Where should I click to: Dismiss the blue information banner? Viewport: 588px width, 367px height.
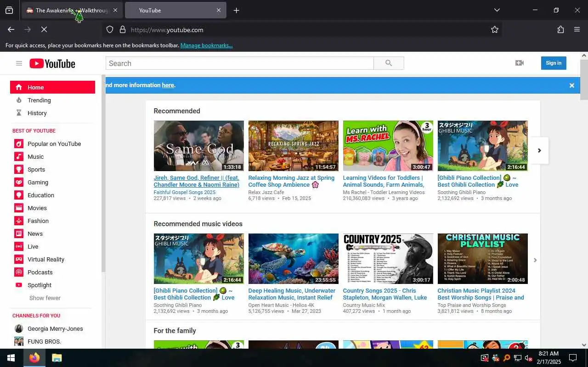coord(572,85)
